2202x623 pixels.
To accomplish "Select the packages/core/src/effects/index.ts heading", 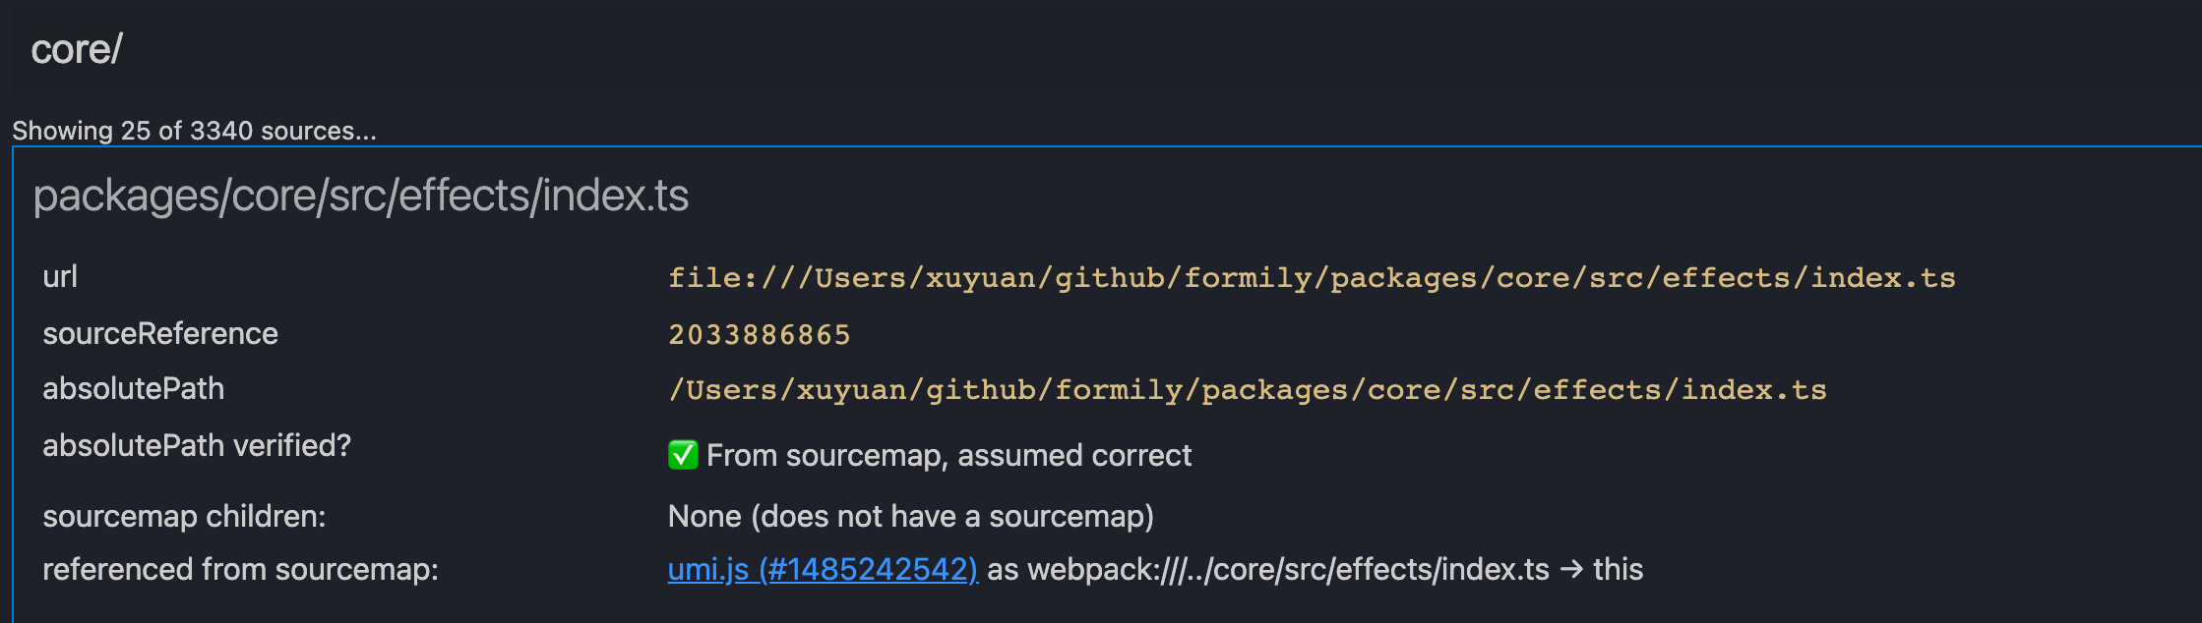I will [361, 196].
